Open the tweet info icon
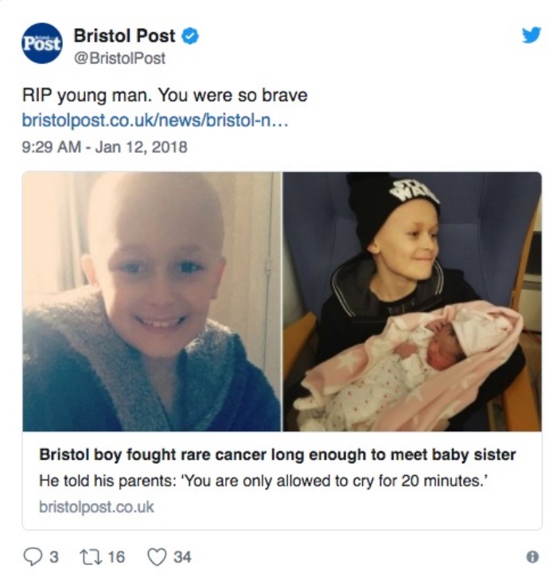Image resolution: width=557 pixels, height=577 pixels. point(532,556)
